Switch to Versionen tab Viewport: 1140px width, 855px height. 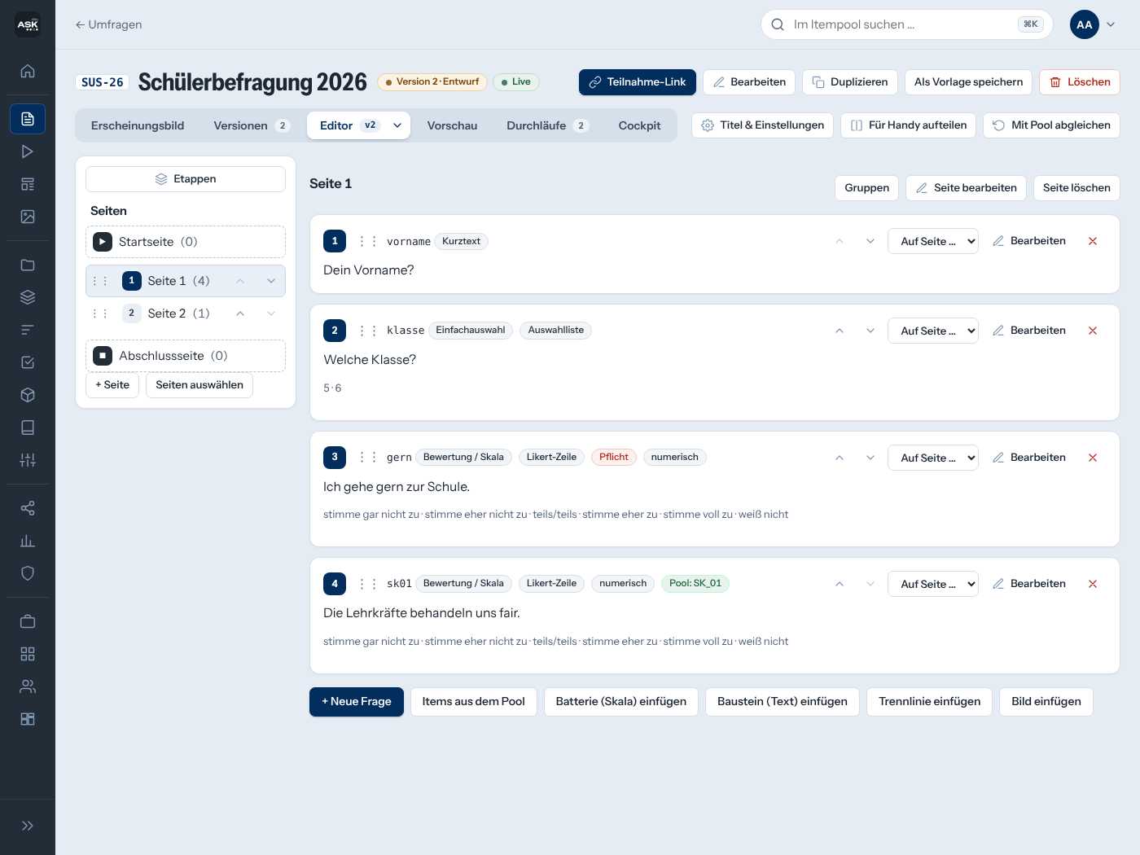click(x=252, y=125)
